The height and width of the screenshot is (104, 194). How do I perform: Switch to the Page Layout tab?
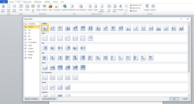pos(27,2)
